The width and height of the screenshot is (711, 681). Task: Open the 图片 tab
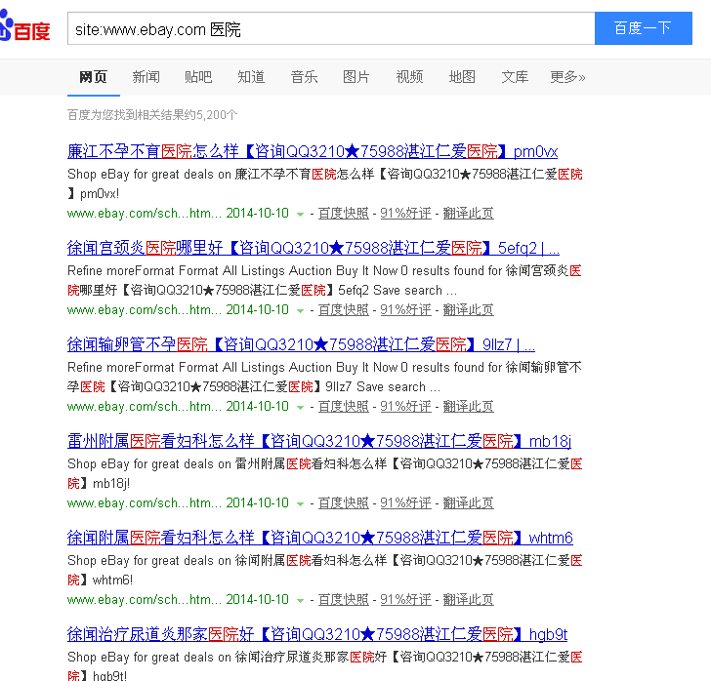click(x=356, y=77)
